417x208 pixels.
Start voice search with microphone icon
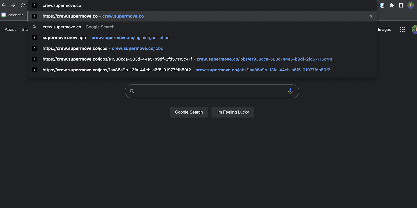tap(290, 91)
